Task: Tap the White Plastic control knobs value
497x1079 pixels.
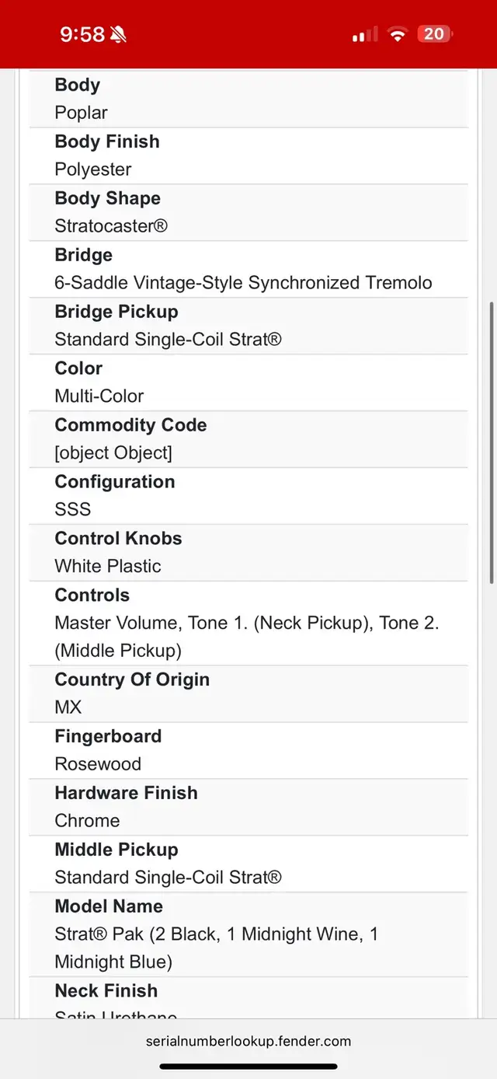Action: click(108, 566)
